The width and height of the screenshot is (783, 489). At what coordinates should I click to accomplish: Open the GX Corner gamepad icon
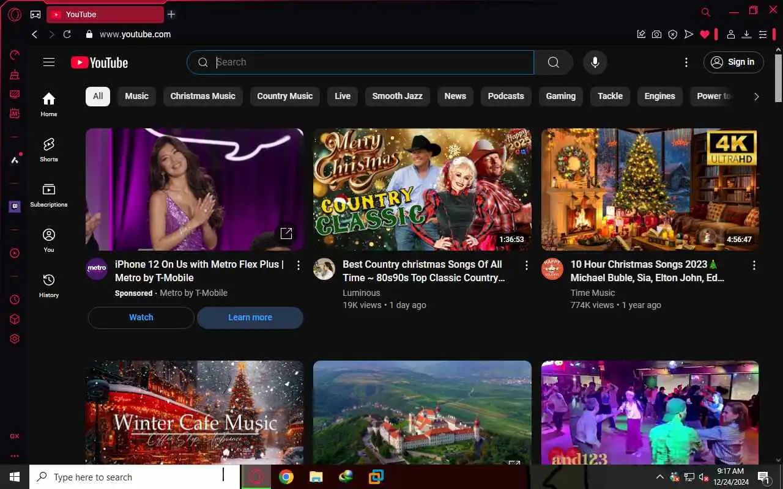tap(35, 14)
